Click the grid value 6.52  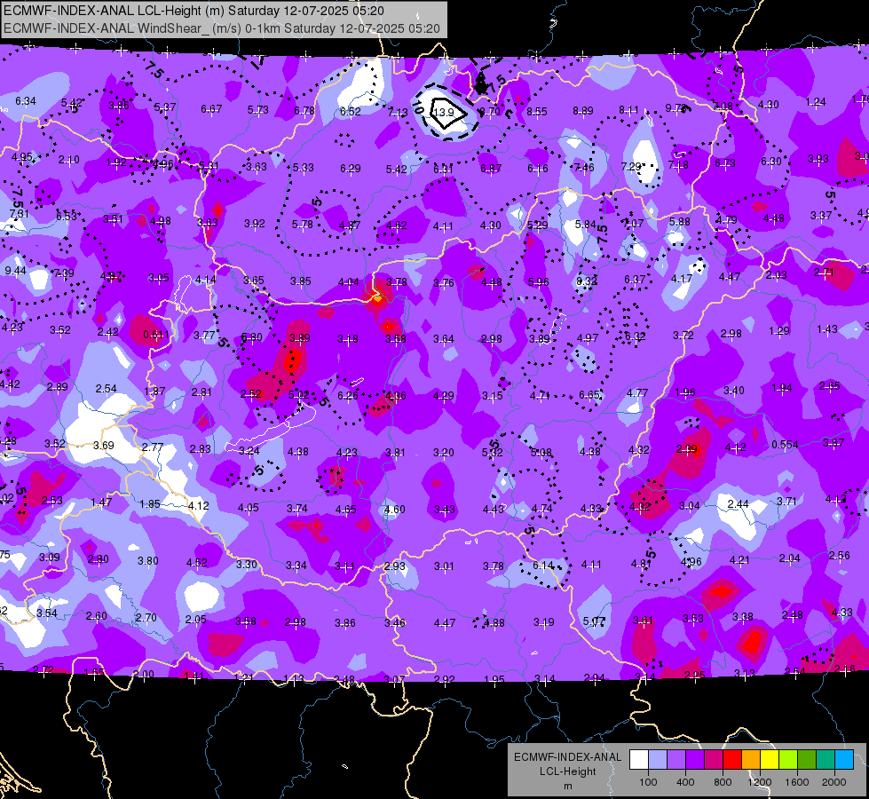351,112
